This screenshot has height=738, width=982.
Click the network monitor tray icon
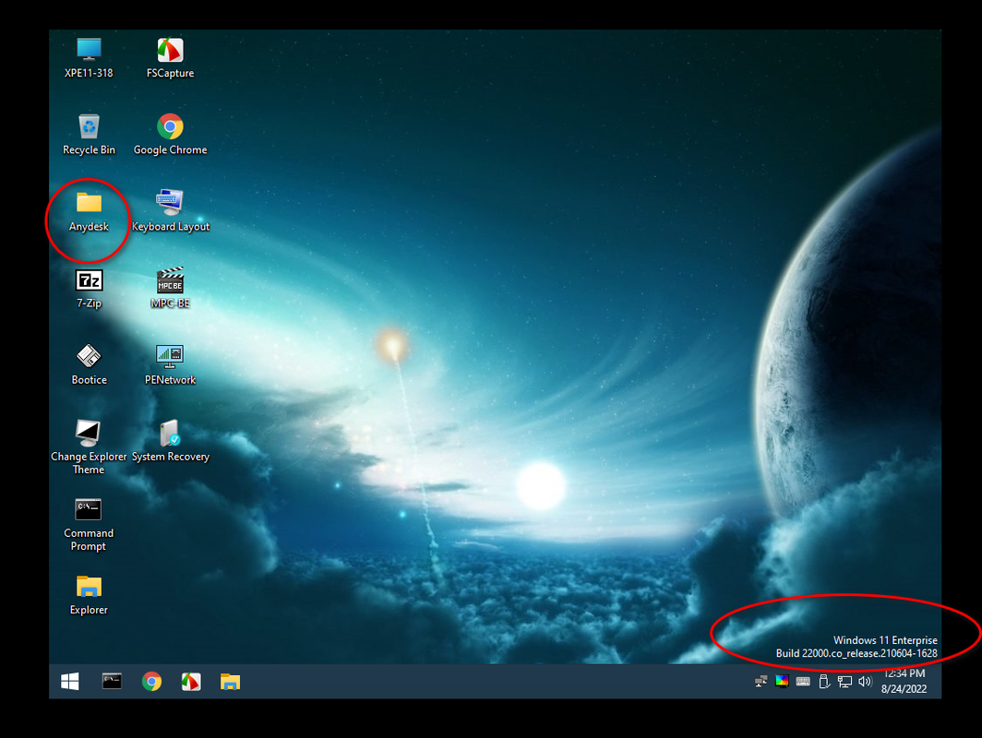click(x=844, y=682)
